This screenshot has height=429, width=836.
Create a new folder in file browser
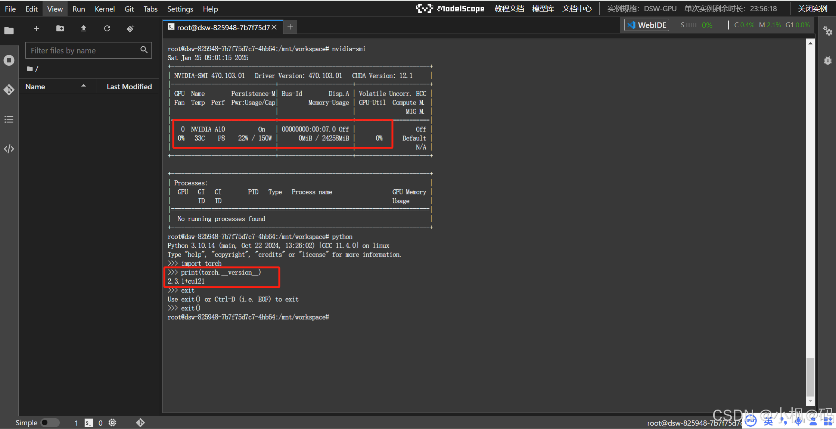click(60, 28)
